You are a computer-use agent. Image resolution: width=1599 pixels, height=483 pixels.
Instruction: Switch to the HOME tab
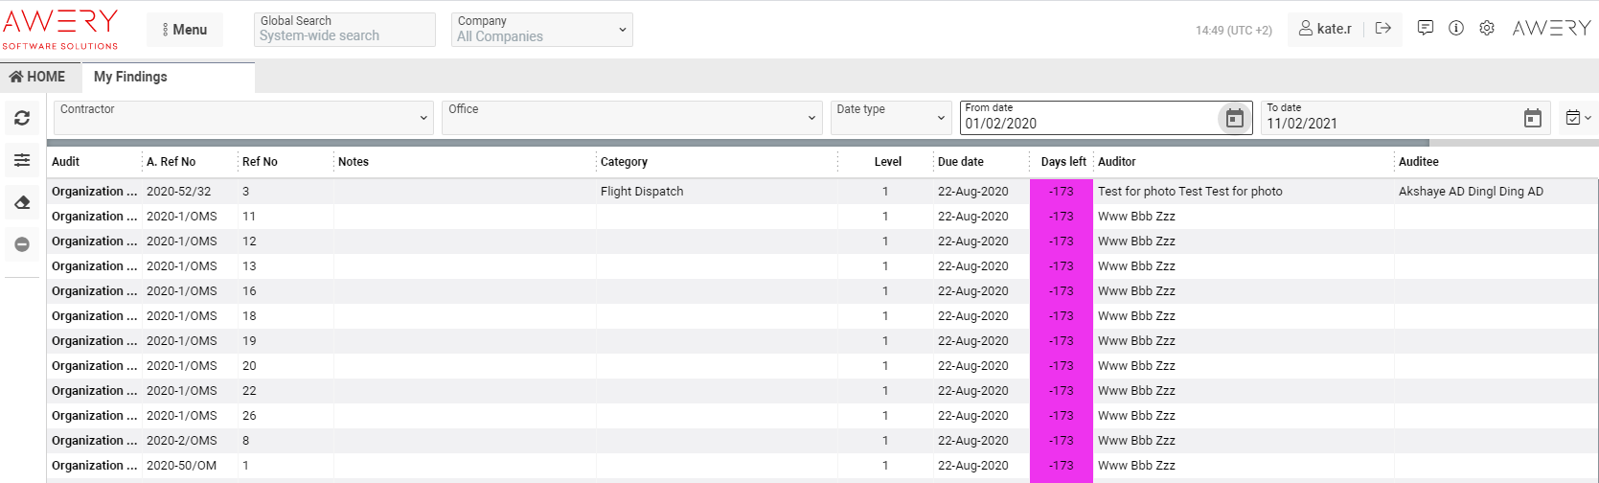tap(38, 77)
